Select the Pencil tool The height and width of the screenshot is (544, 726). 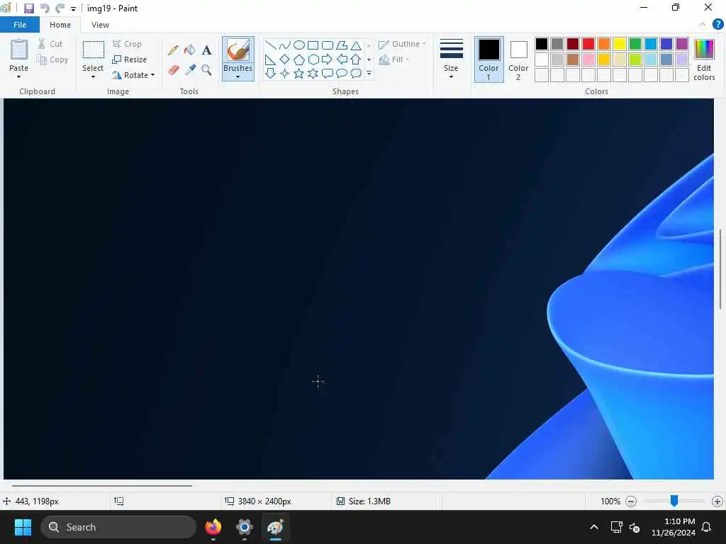coord(173,50)
